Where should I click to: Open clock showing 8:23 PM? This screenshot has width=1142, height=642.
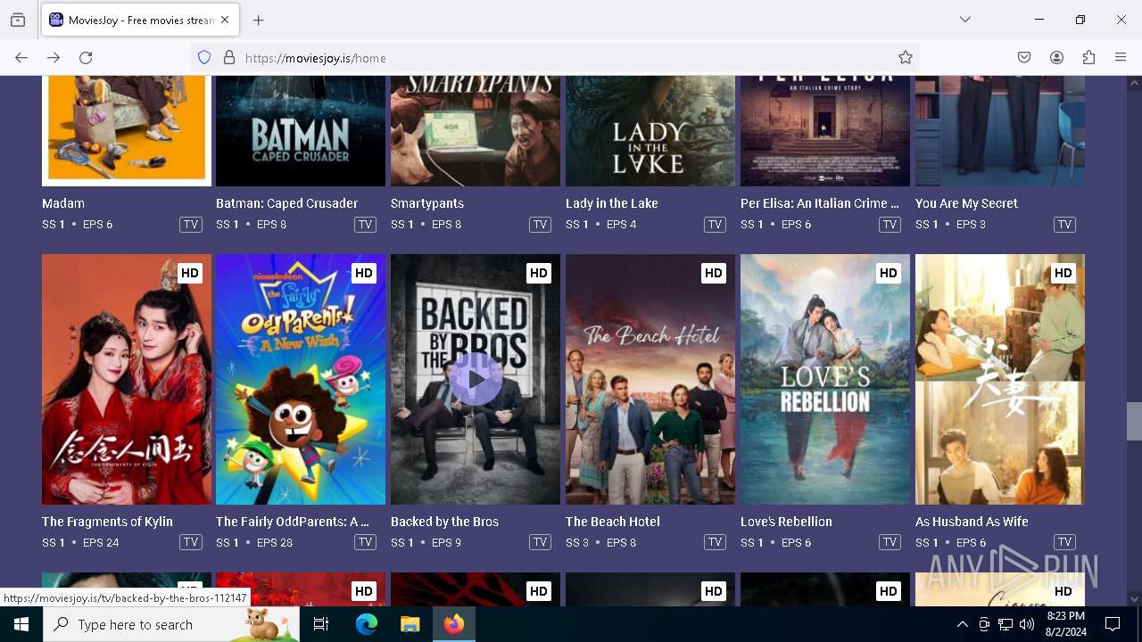coord(1065,624)
